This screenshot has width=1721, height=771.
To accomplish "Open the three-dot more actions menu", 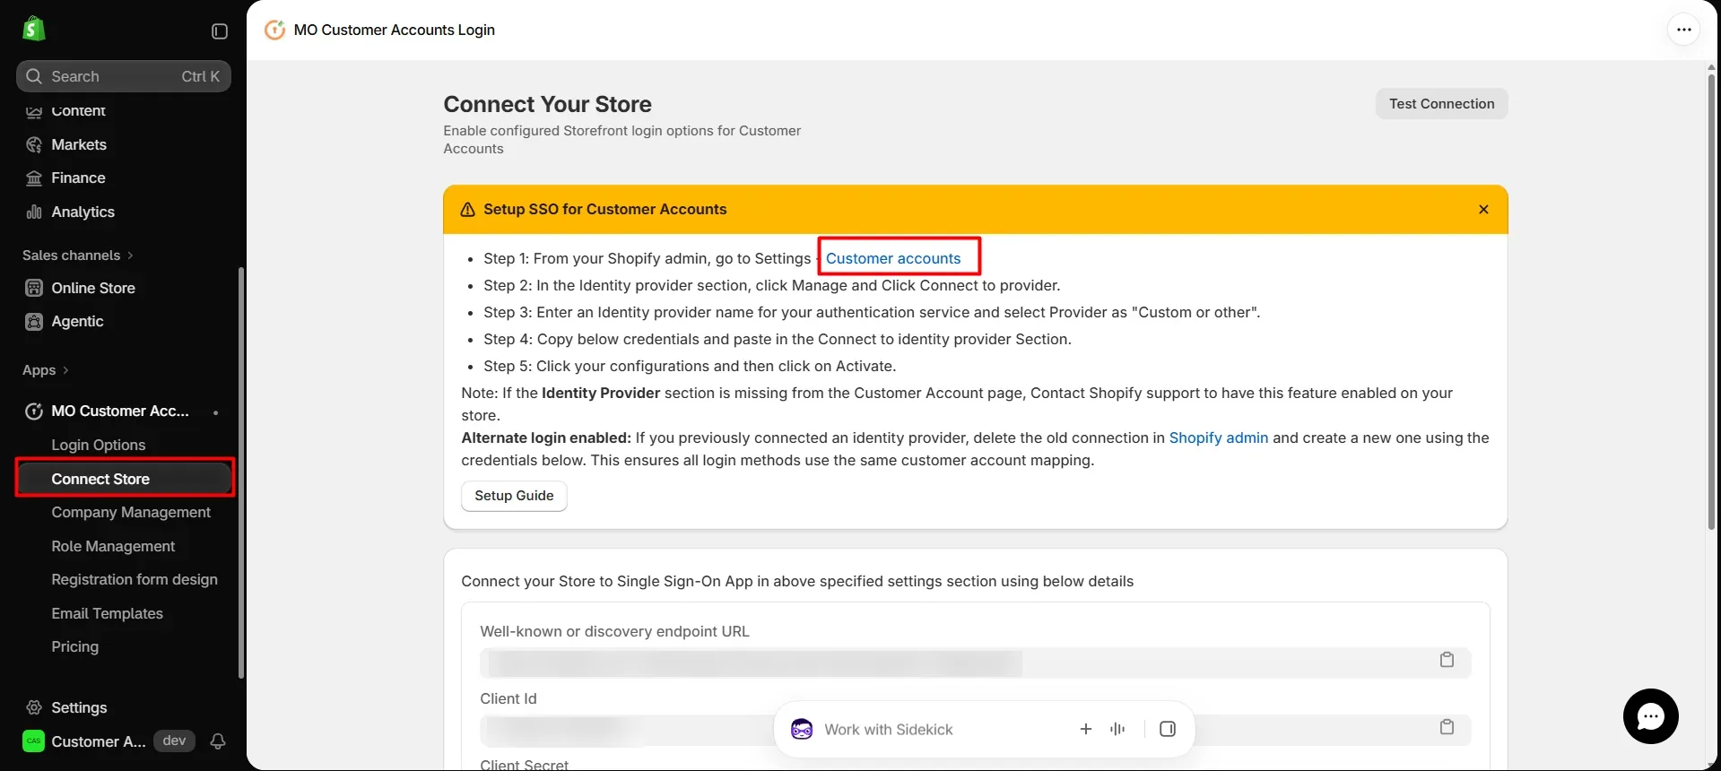I will pos(1683,30).
